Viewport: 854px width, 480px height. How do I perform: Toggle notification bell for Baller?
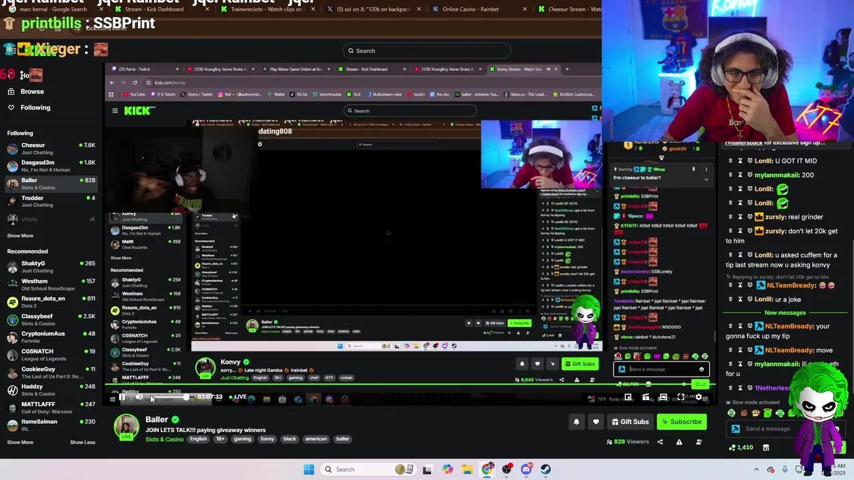(x=576, y=421)
